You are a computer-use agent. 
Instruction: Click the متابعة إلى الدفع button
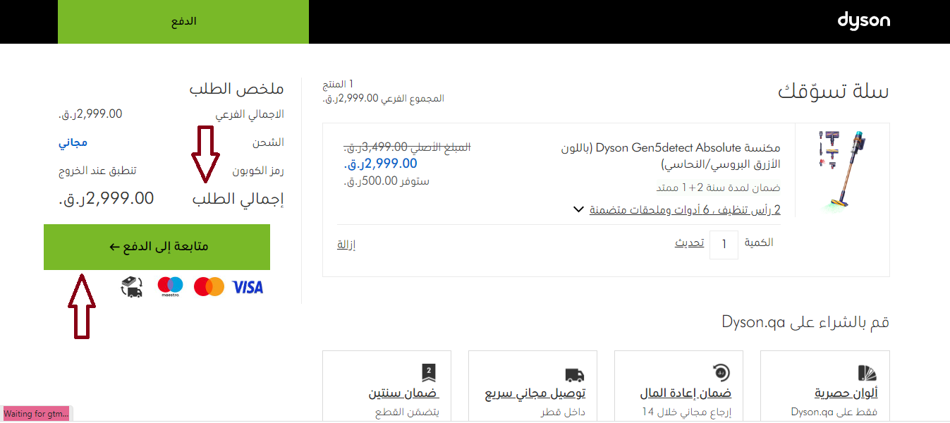(157, 247)
